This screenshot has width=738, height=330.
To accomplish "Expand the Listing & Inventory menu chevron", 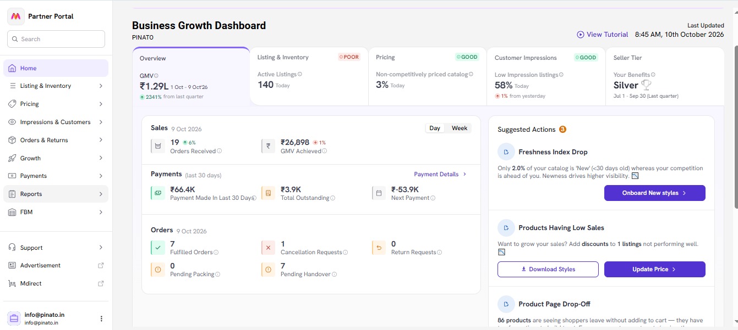I will [x=101, y=86].
